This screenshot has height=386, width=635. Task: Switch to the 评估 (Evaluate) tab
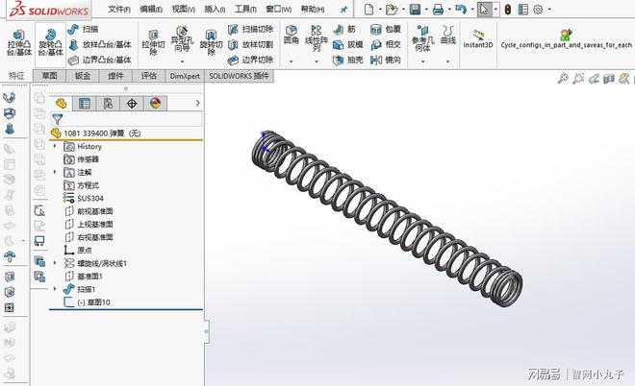pyautogui.click(x=148, y=76)
